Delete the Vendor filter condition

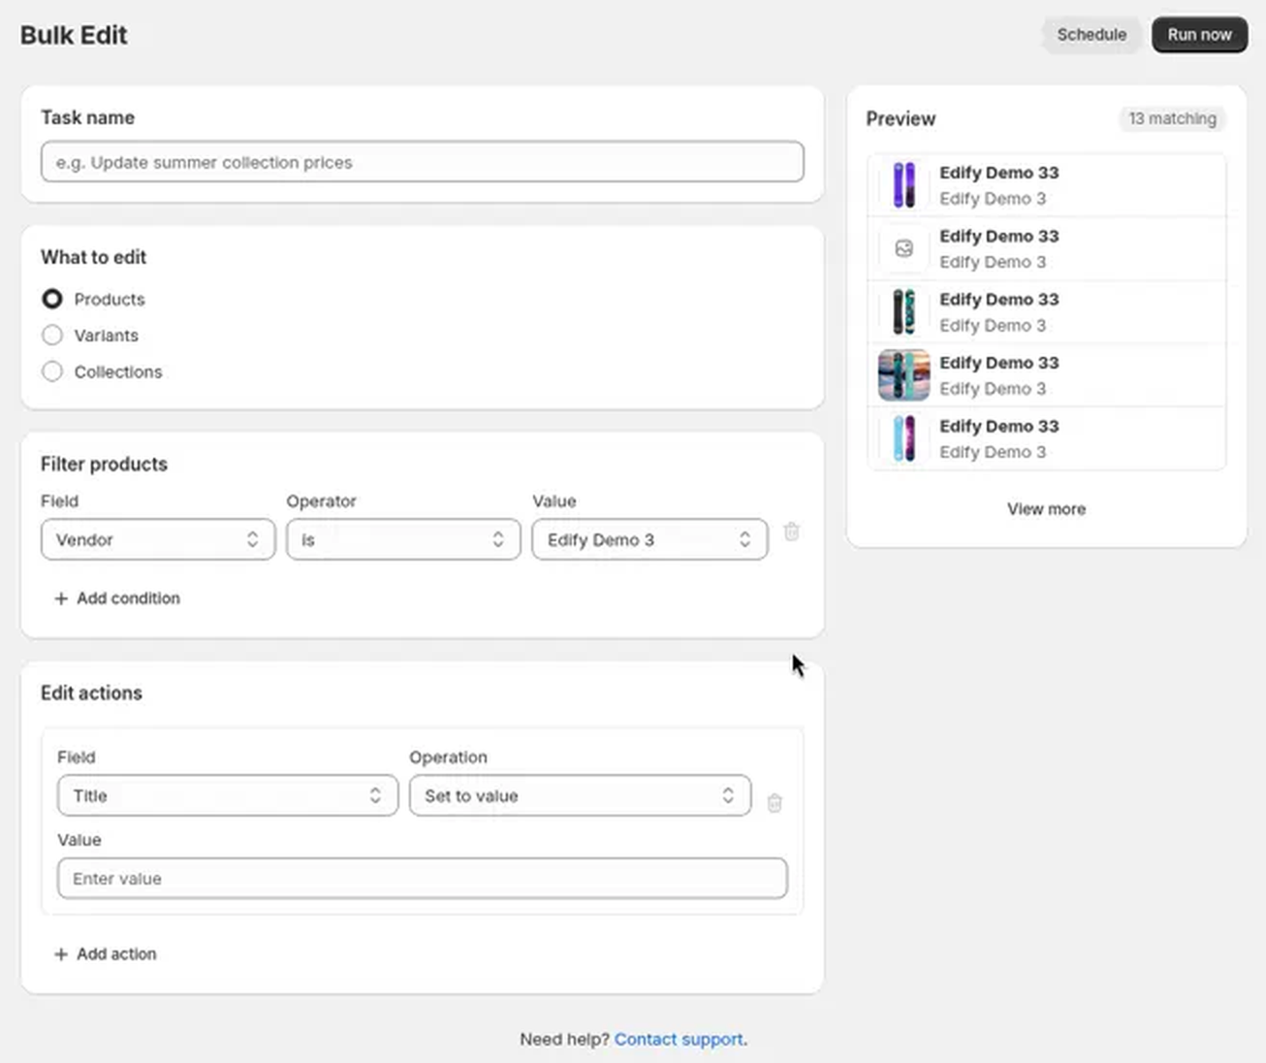coord(791,531)
